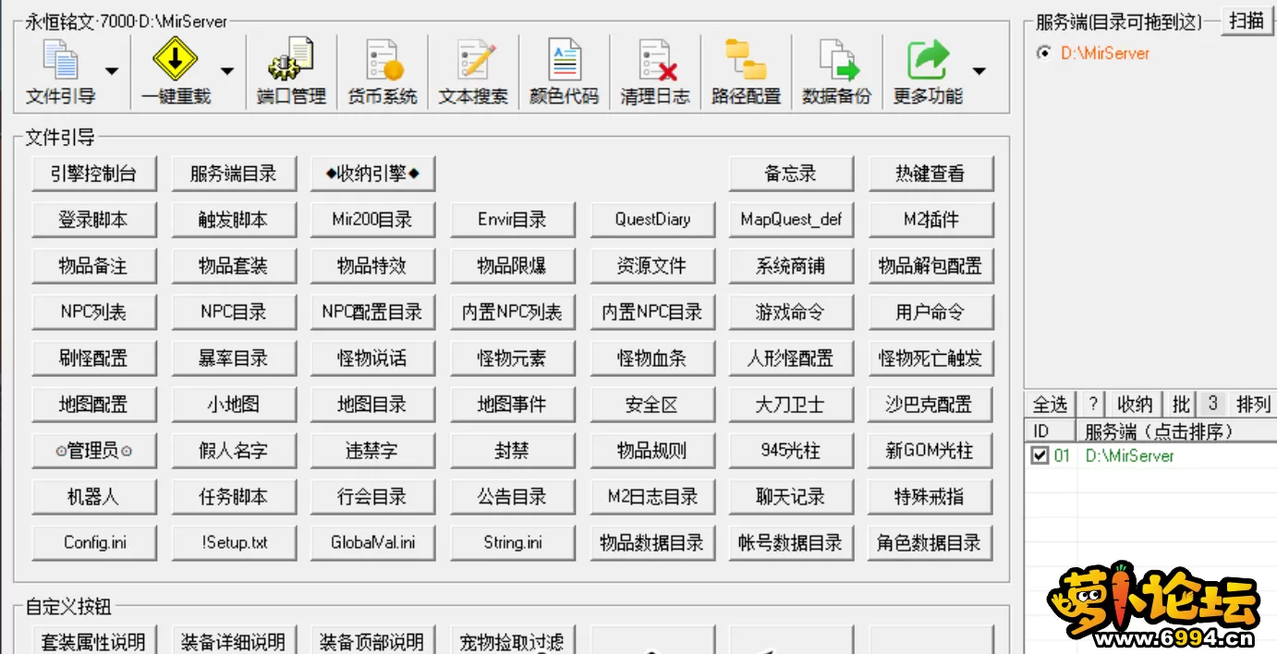Open 怪物血条 button
Viewport: 1277px width, 654px height.
[x=651, y=358]
